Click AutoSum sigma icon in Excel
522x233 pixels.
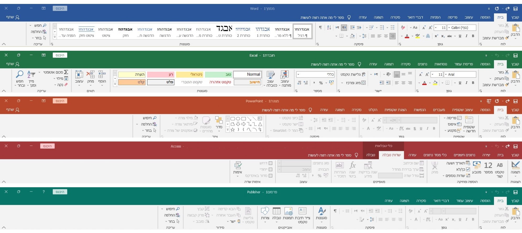[x=66, y=72]
